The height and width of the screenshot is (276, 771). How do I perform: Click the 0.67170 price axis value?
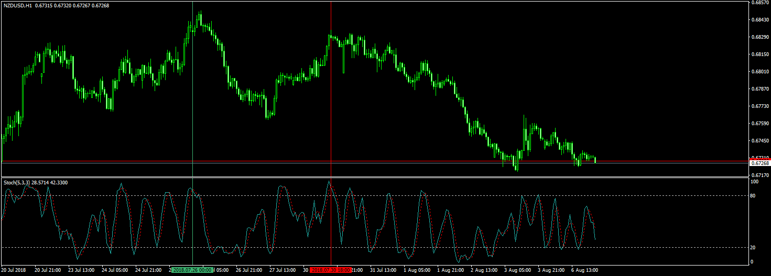click(x=760, y=175)
